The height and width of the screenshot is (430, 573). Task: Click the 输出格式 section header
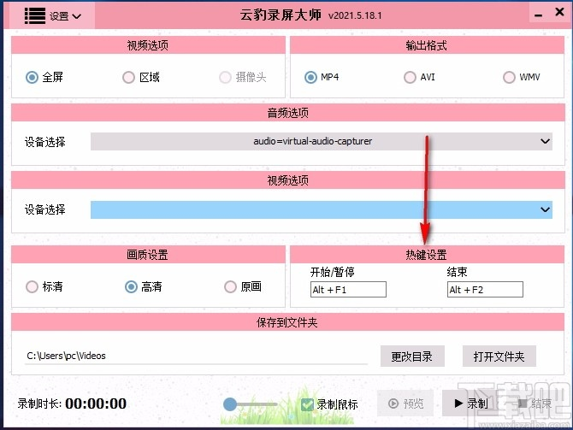tap(427, 45)
